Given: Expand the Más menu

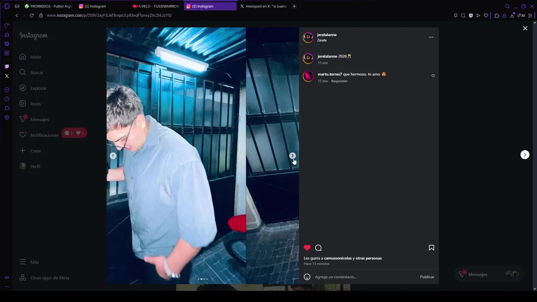Looking at the screenshot, I should pyautogui.click(x=29, y=262).
